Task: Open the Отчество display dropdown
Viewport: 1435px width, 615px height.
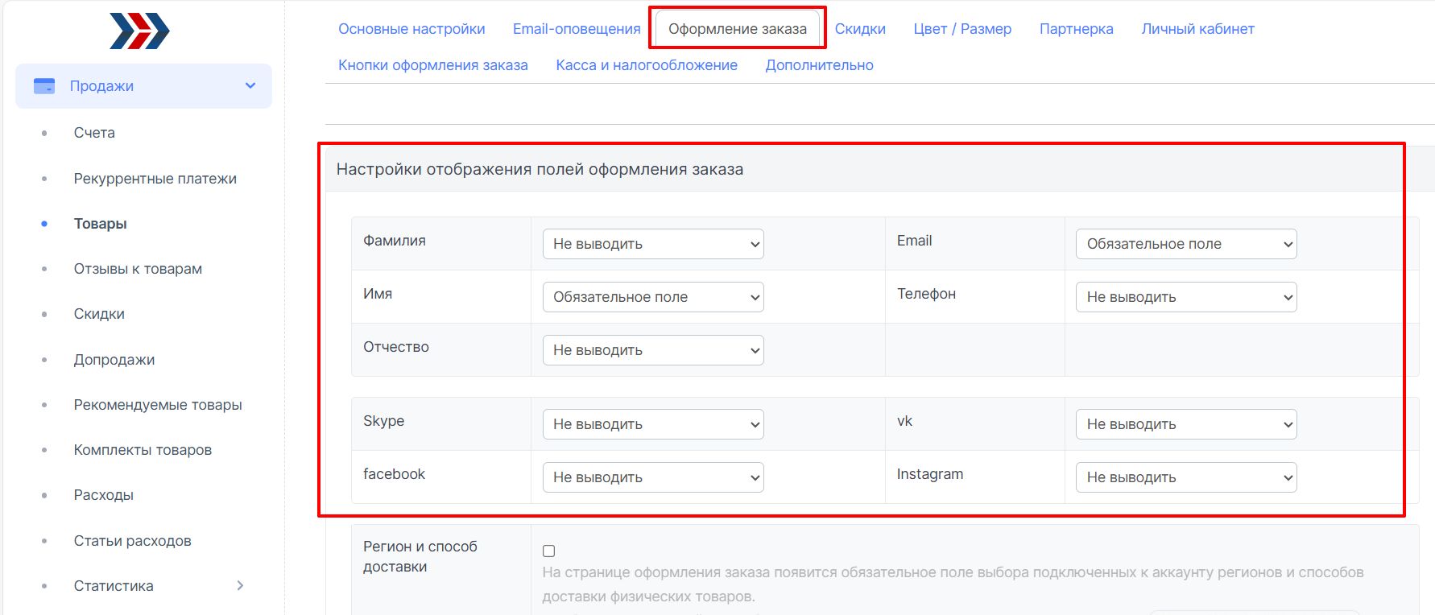Action: 653,350
